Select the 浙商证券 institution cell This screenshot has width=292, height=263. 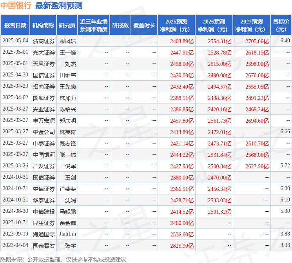click(44, 41)
